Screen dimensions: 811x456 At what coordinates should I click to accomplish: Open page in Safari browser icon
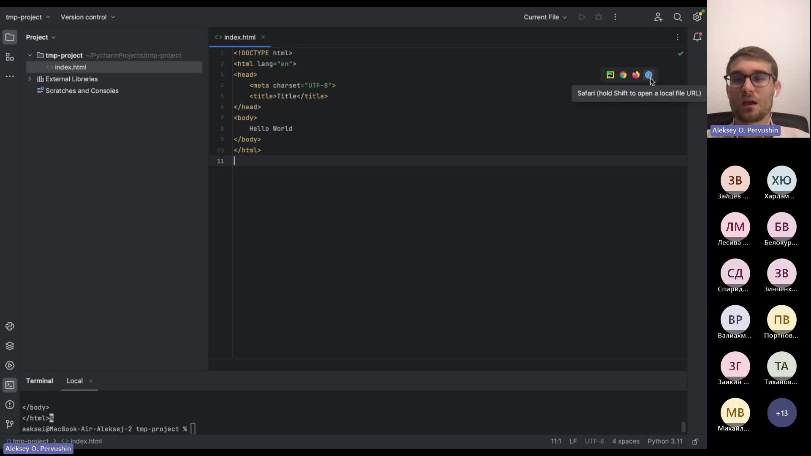coord(648,75)
